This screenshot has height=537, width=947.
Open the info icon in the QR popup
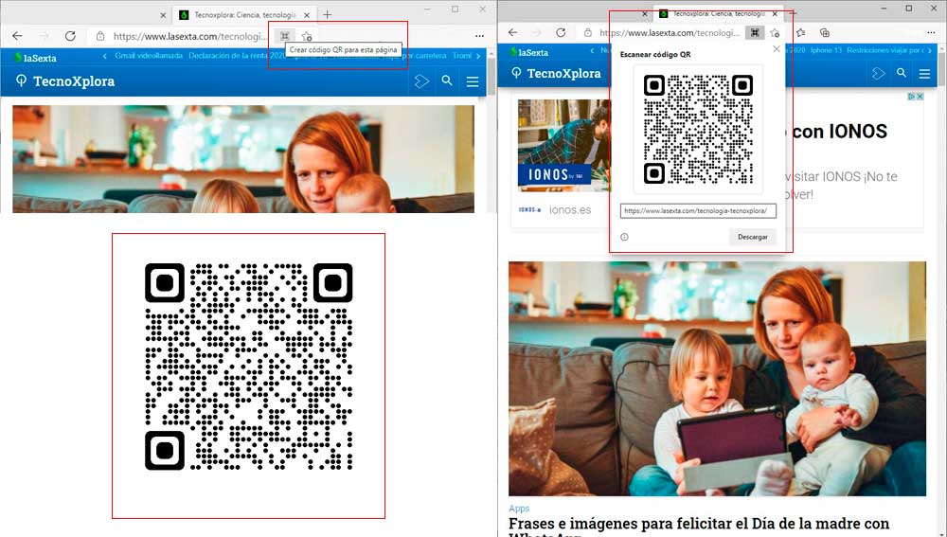pyautogui.click(x=624, y=237)
